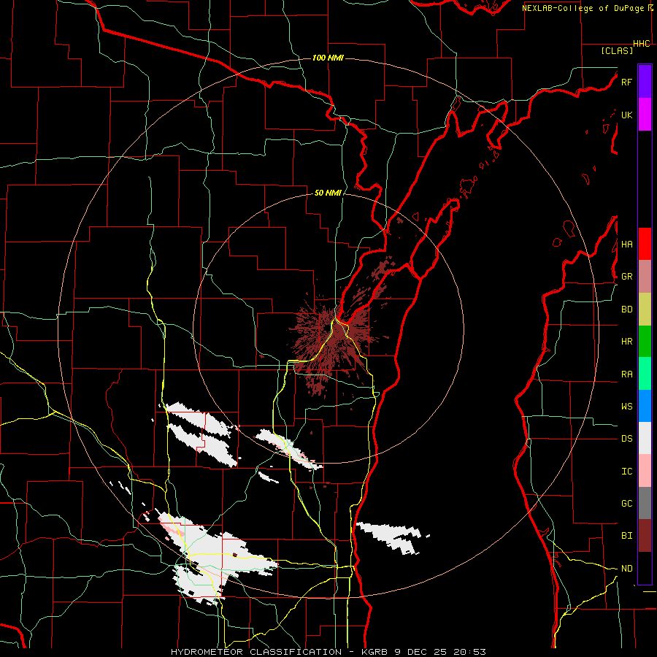Click the RF purple legend swatch
The width and height of the screenshot is (657, 657).
645,82
